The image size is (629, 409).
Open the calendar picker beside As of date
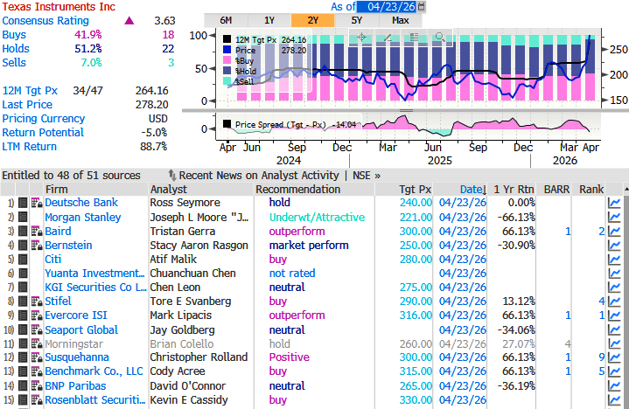(422, 7)
